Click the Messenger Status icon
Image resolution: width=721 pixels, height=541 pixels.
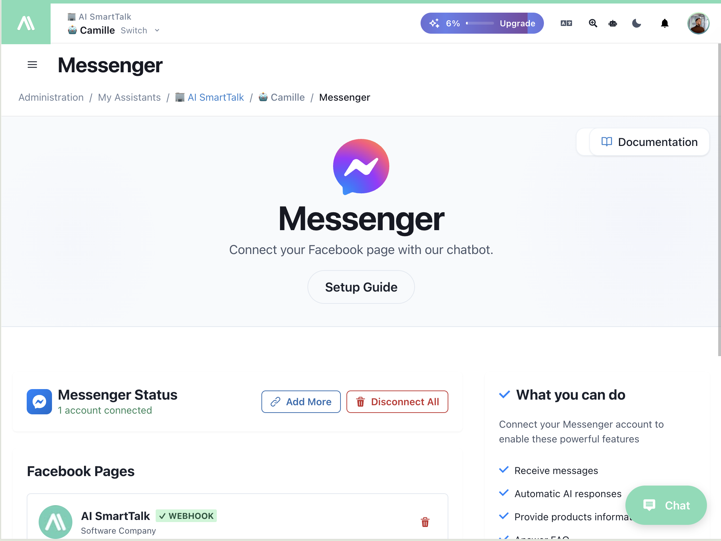[x=39, y=402]
